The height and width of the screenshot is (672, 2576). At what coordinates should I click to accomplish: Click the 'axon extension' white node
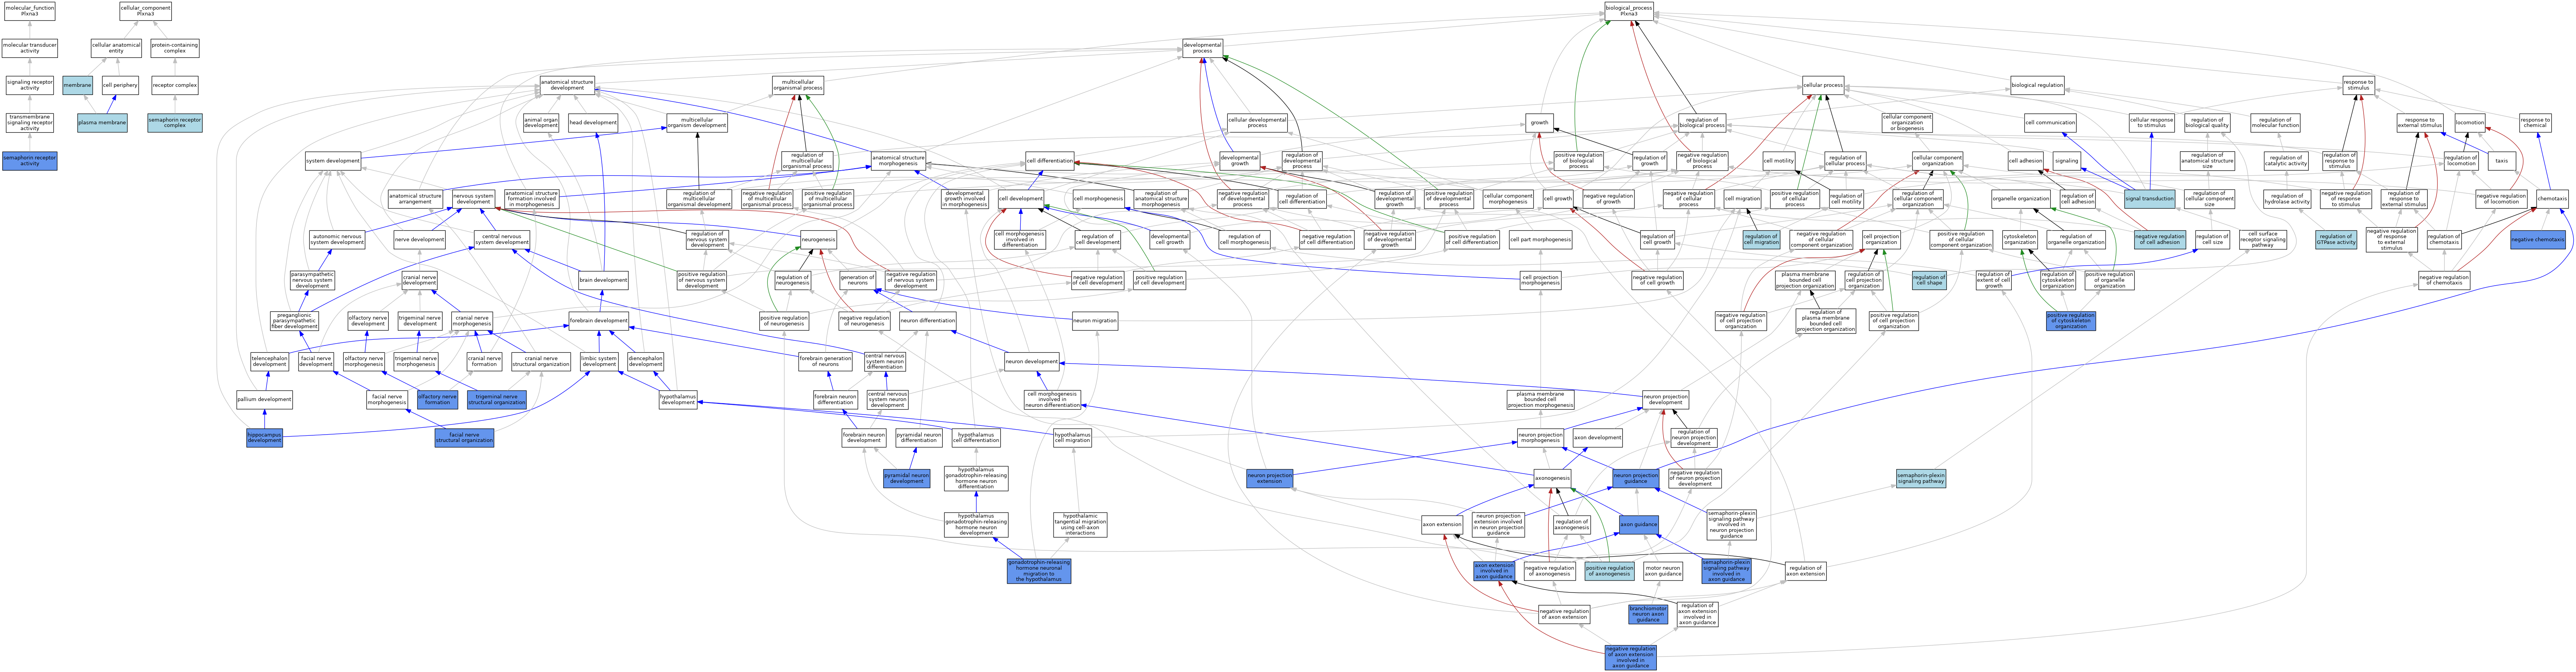pos(1442,524)
